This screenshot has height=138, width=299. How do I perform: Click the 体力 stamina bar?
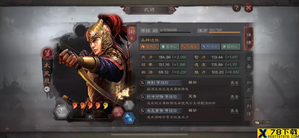pyautogui.click(x=224, y=32)
